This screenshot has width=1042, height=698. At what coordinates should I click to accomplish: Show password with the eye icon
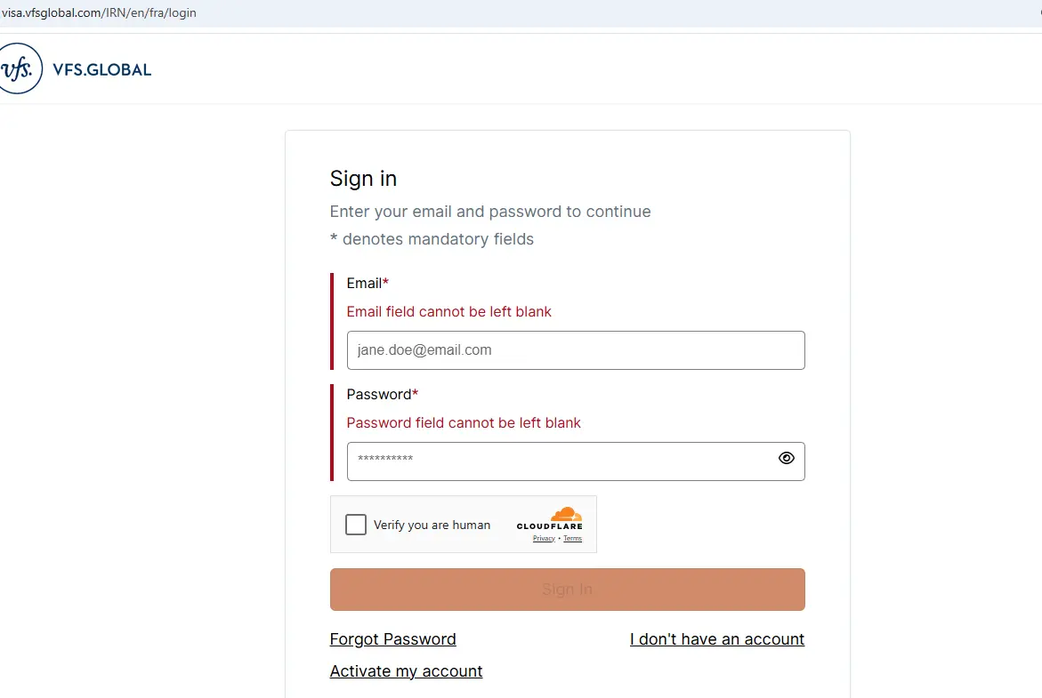[x=786, y=458]
